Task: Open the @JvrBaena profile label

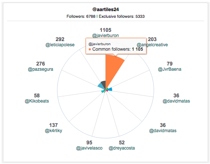Action: click(169, 69)
